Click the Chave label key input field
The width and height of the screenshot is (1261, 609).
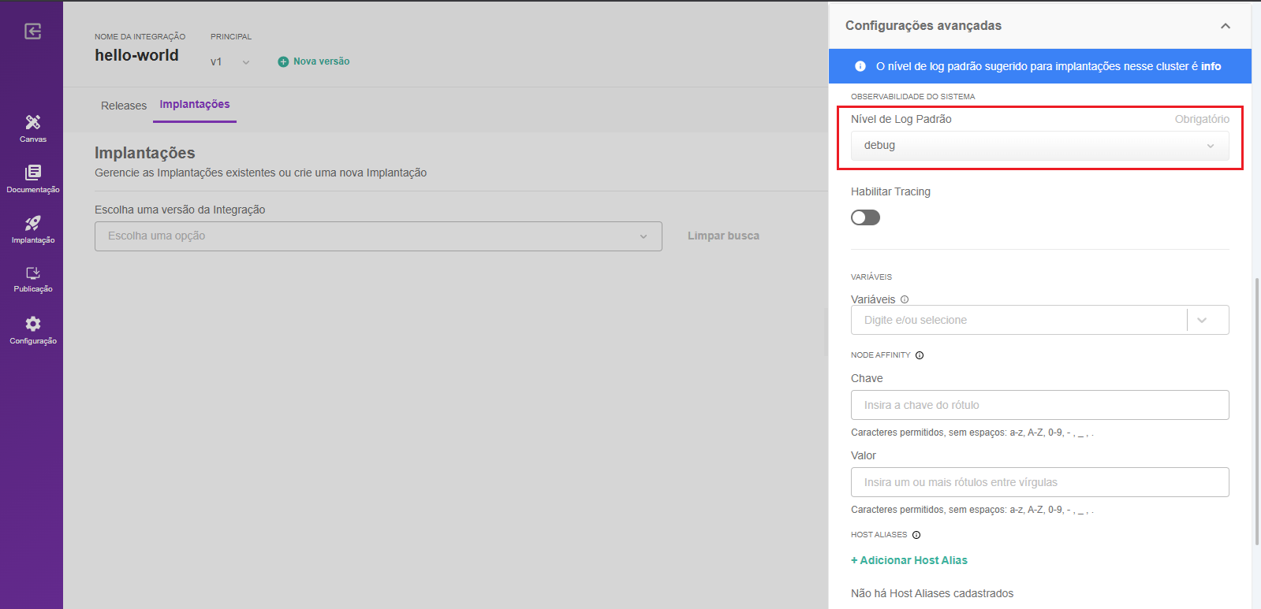(1039, 405)
